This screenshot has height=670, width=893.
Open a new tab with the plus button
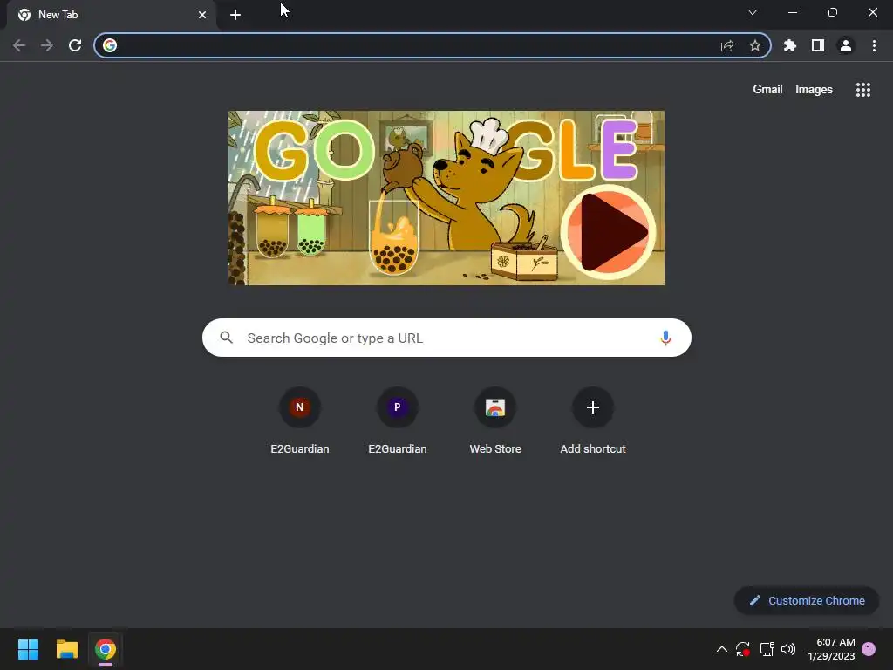point(235,15)
